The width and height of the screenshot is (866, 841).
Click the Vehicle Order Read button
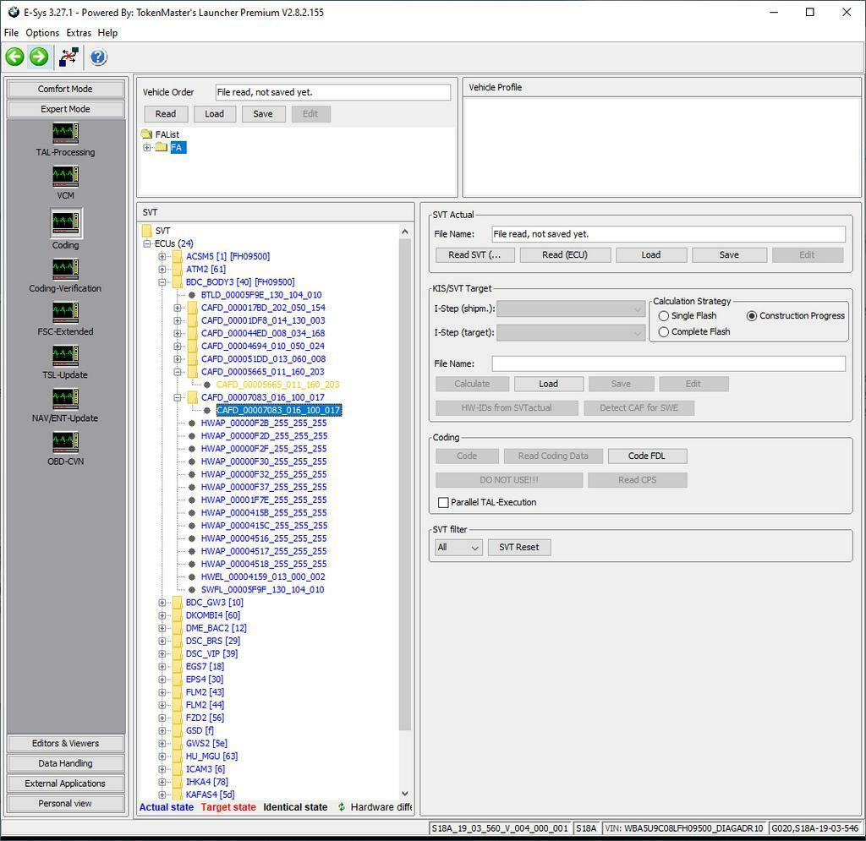[166, 114]
